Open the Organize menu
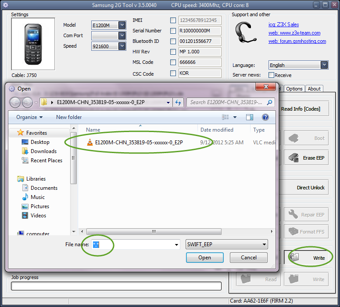 (29, 117)
